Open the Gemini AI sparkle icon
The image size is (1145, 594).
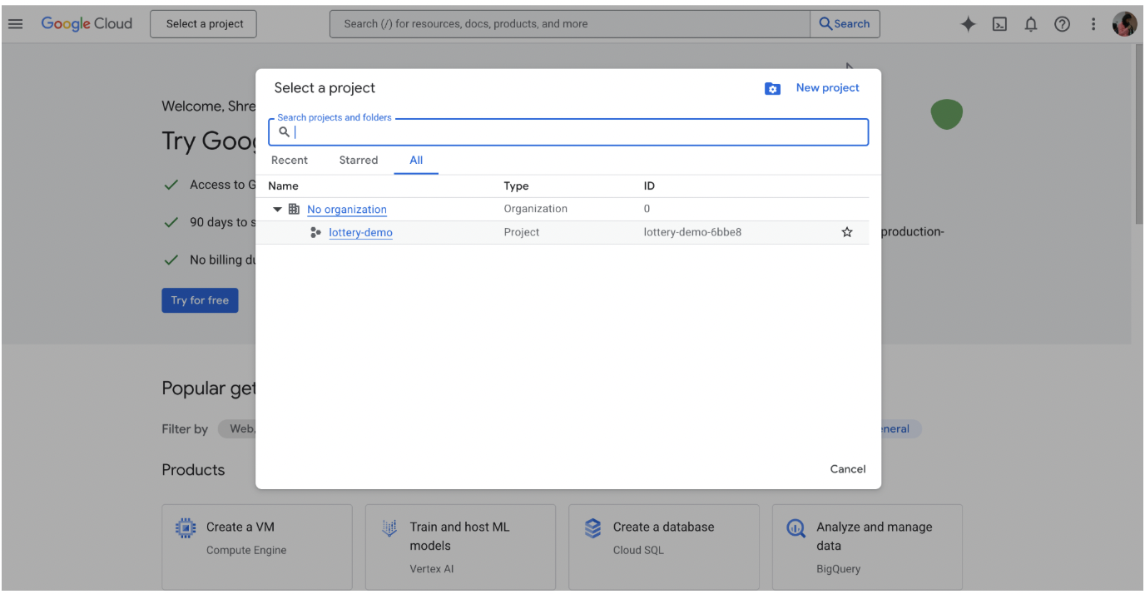(x=968, y=24)
